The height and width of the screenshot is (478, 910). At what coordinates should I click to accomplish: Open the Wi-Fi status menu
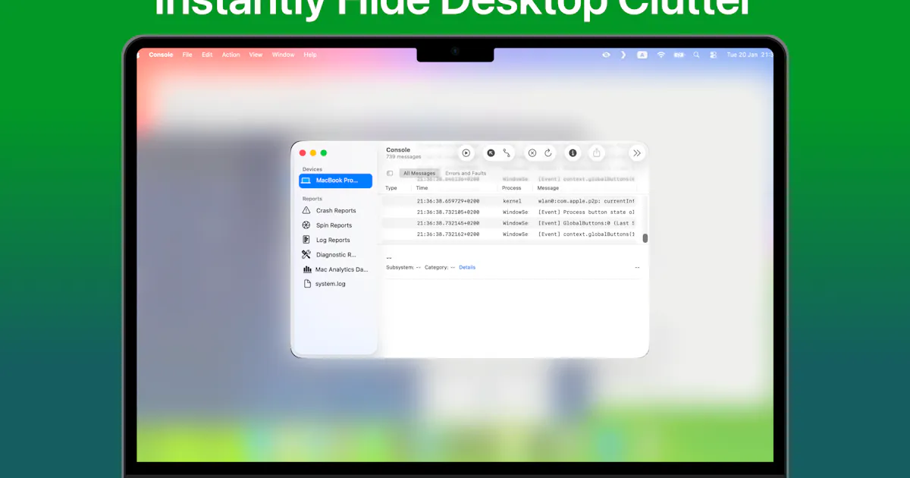click(x=661, y=55)
